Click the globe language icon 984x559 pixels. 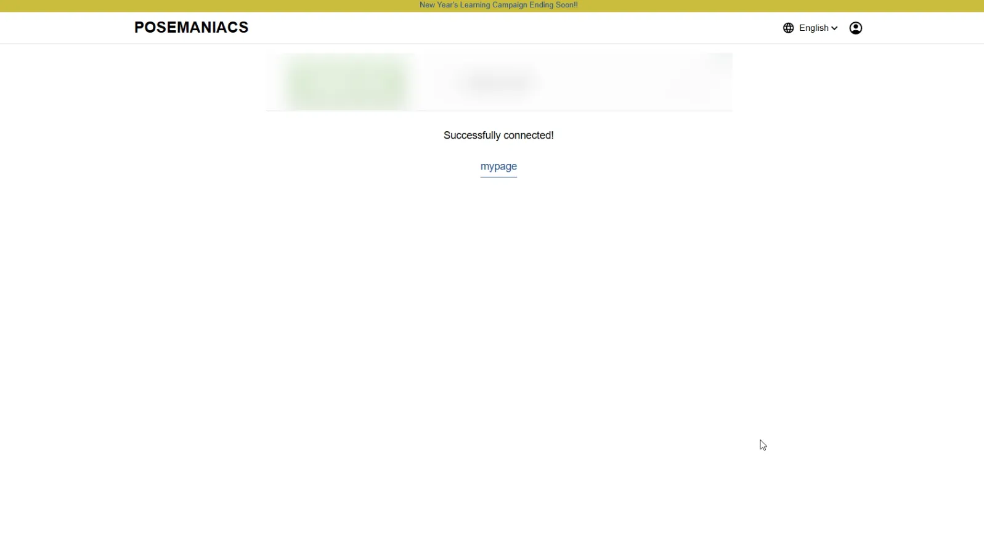[788, 28]
